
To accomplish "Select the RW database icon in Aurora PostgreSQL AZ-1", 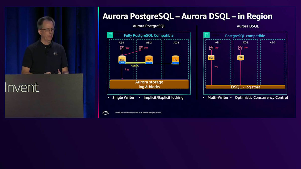I will coord(122,60).
